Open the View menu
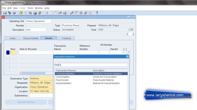Image resolution: width=197 pixels, height=110 pixels. 15,8
